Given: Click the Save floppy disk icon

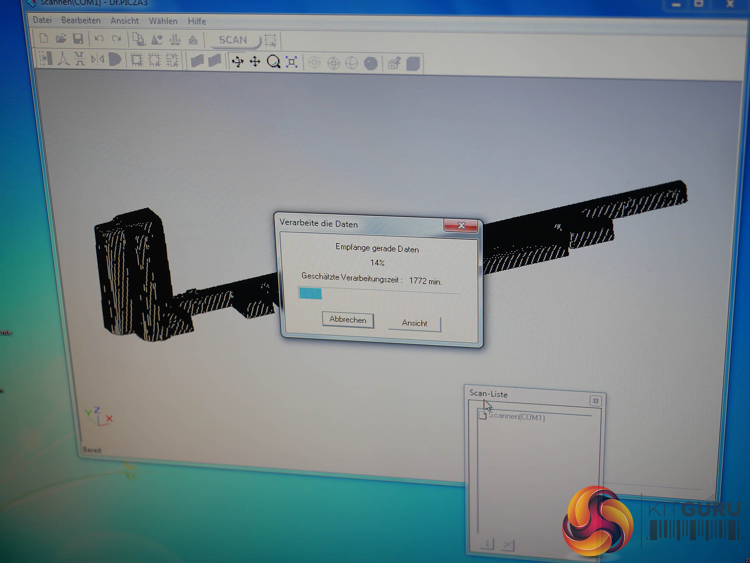Looking at the screenshot, I should [78, 39].
